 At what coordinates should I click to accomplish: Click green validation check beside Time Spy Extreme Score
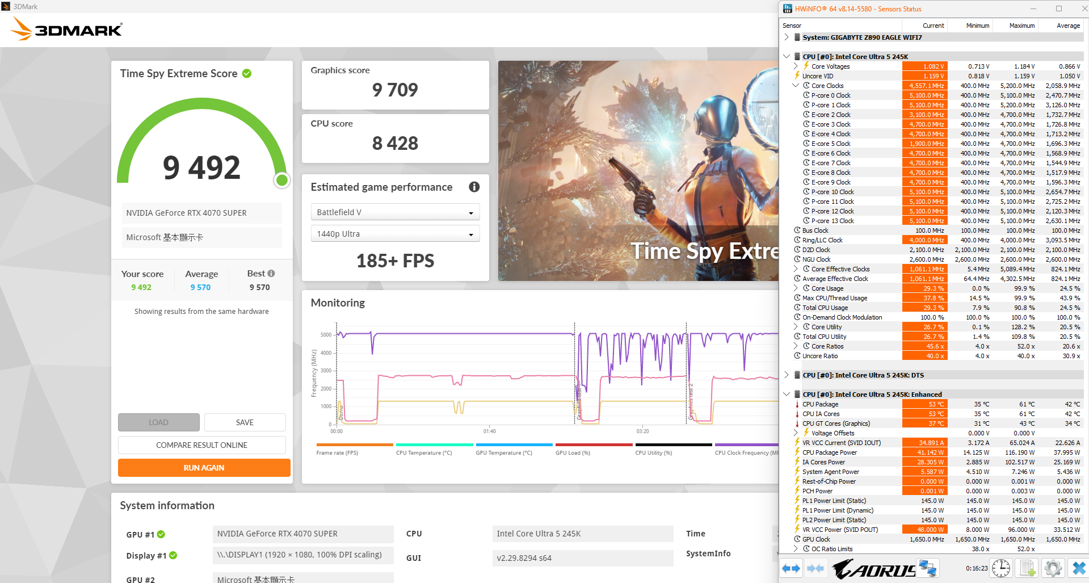pos(247,73)
